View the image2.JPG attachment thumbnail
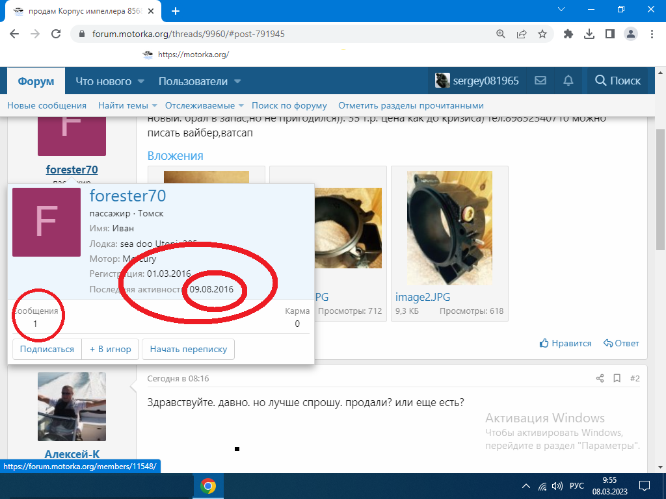666x499 pixels. tap(449, 228)
